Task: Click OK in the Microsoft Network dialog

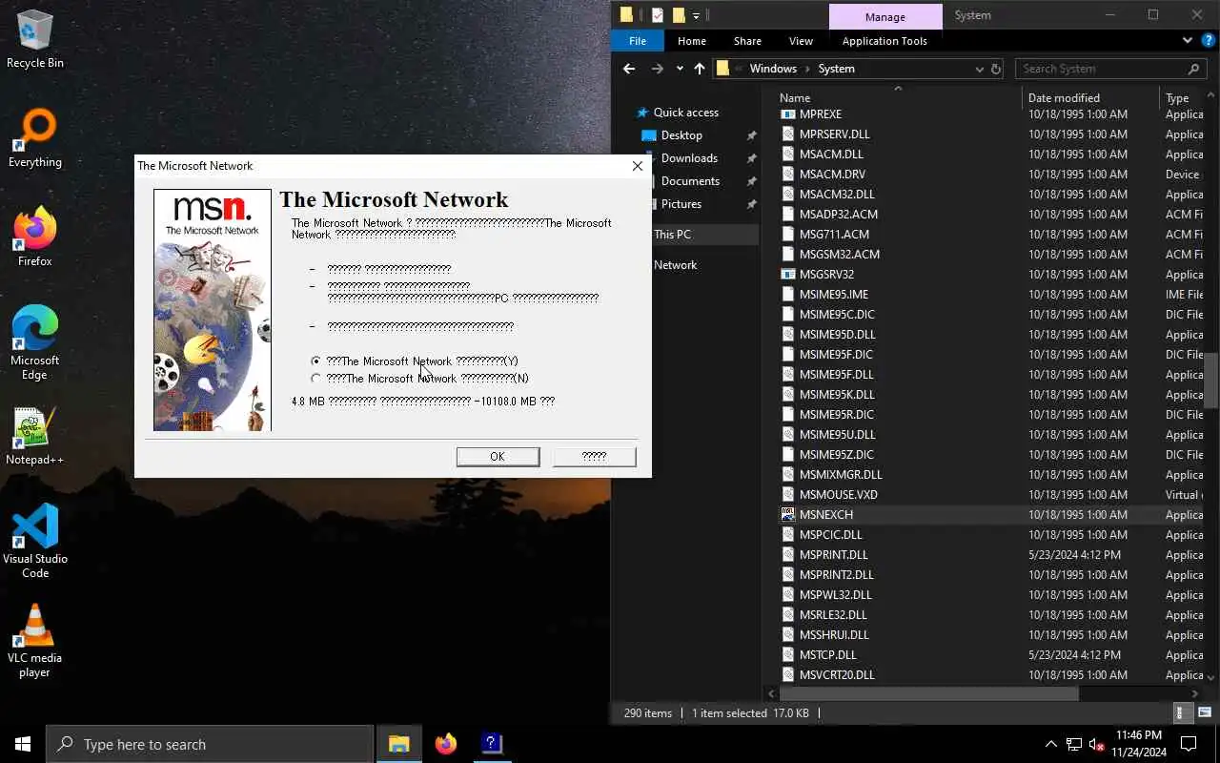Action: pos(498,457)
